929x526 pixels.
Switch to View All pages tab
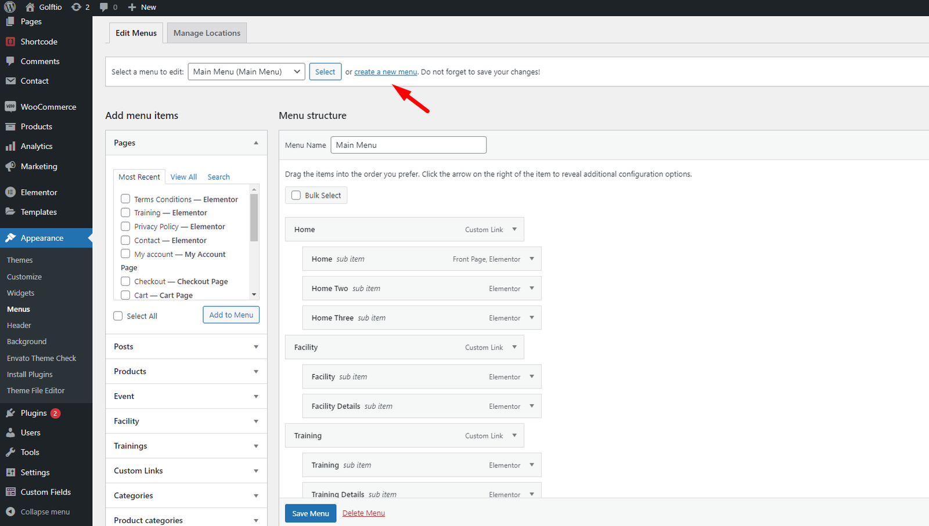click(x=183, y=177)
